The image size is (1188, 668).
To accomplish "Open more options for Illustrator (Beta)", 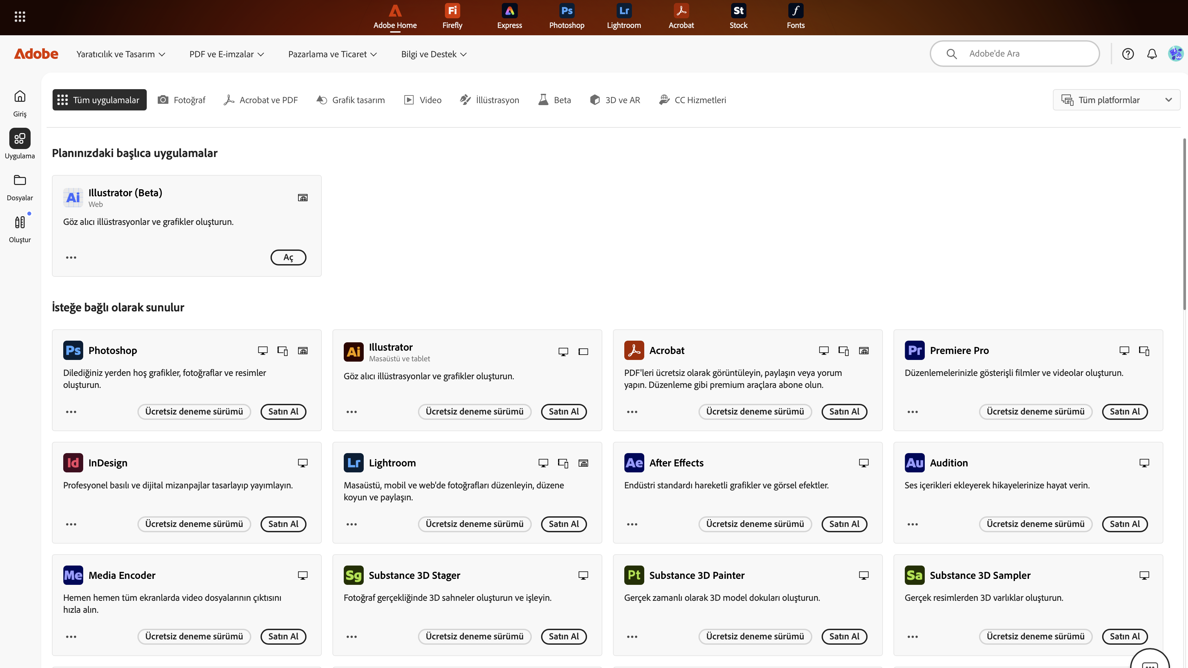I will click(x=71, y=257).
